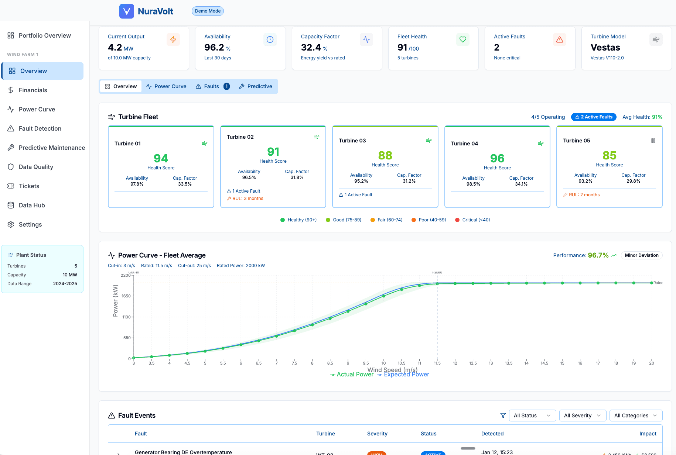The width and height of the screenshot is (676, 455).
Task: Open Predictive Maintenance in the sidebar
Action: [x=42, y=148]
